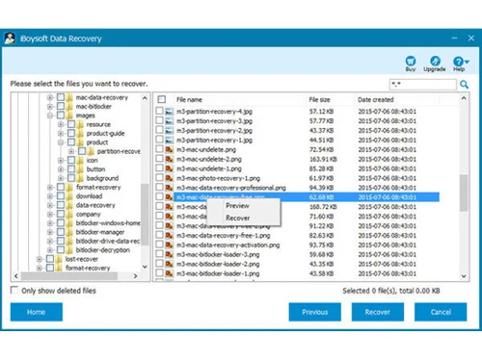The width and height of the screenshot is (482, 361).
Task: Select the bitlocker-windows-home folder
Action: coord(108,223)
